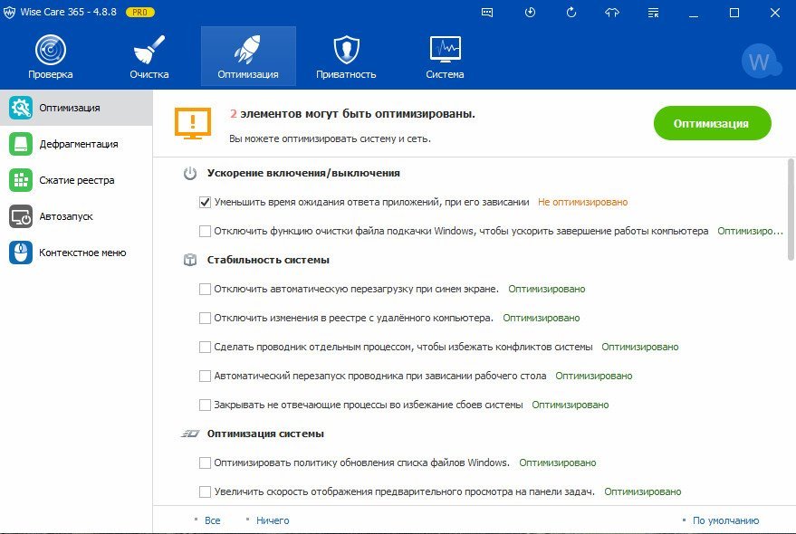Click the restore circular arrow icon
This screenshot has height=534, width=796.
pos(571,13)
